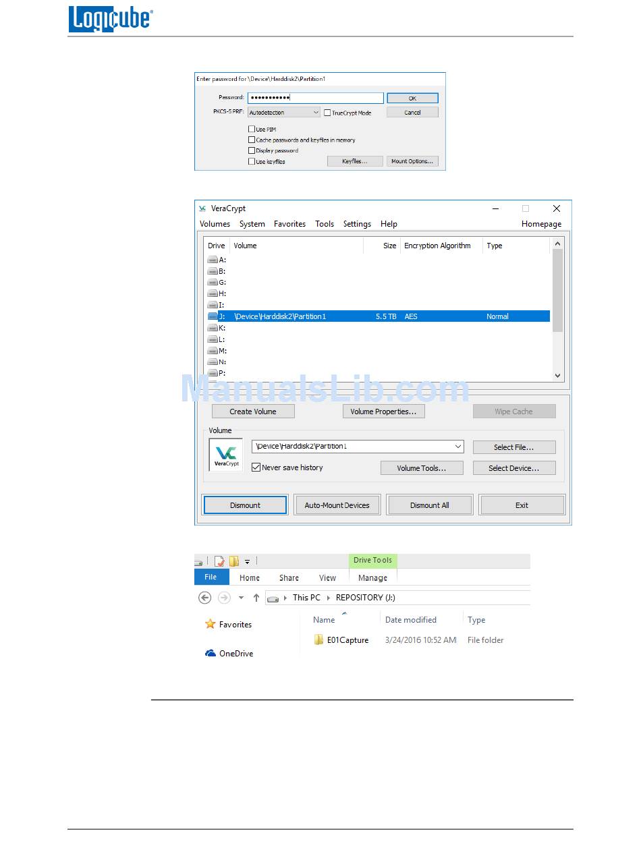Go back using Explorer's Back arrow
The width and height of the screenshot is (641, 850).
205,598
